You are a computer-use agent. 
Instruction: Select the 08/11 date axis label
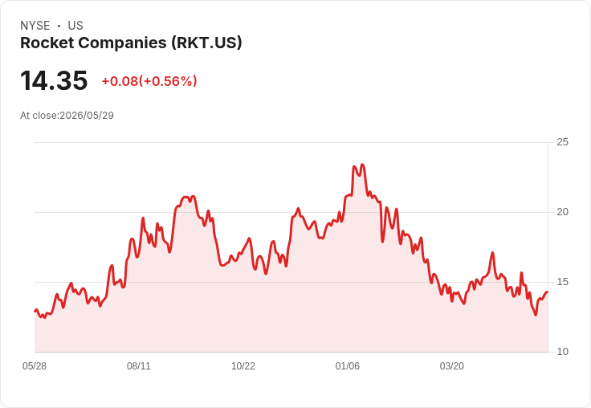click(x=139, y=366)
